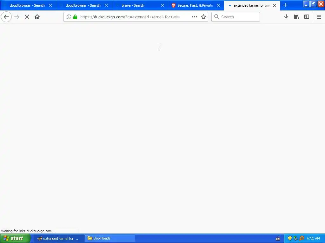Screen dimensions: 325x243
Task: Show site information icon
Action: click(x=69, y=17)
